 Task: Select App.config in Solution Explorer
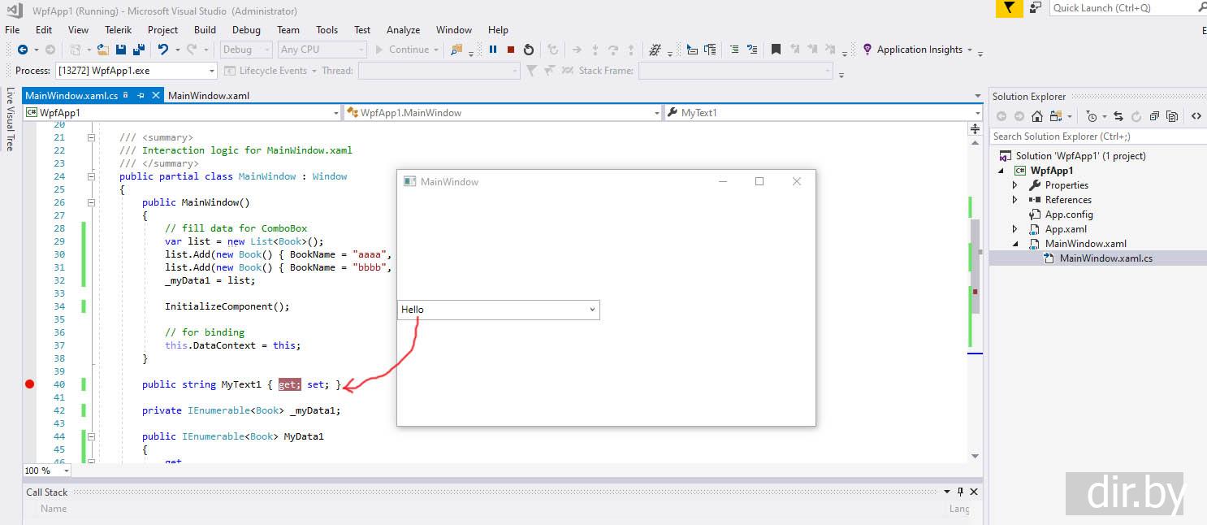click(x=1068, y=215)
